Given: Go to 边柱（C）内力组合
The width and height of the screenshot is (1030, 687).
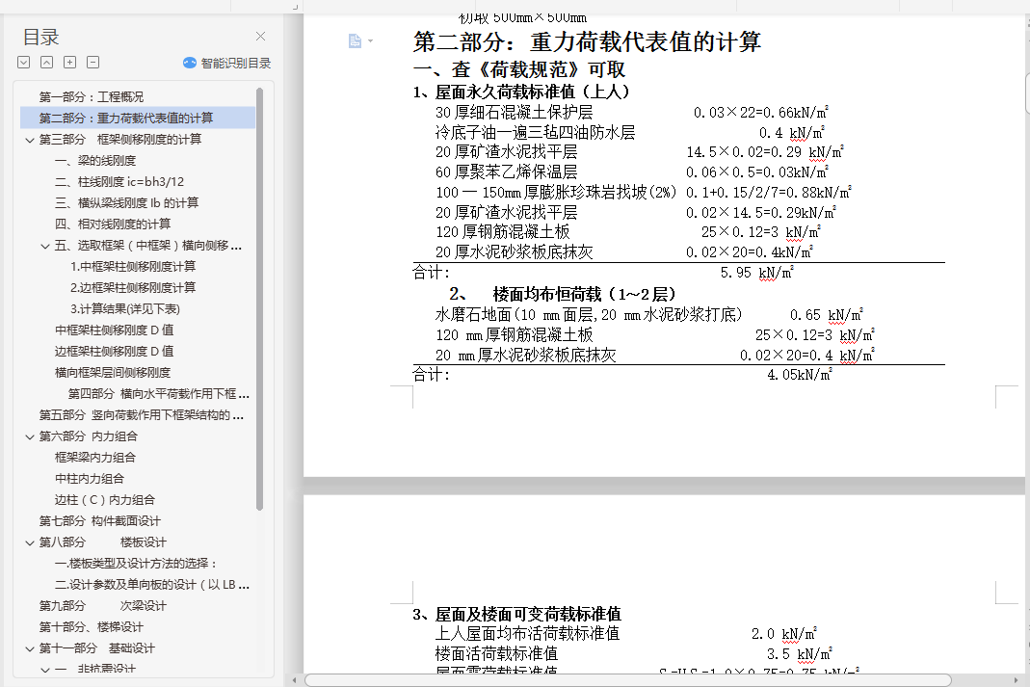Looking at the screenshot, I should coord(105,500).
